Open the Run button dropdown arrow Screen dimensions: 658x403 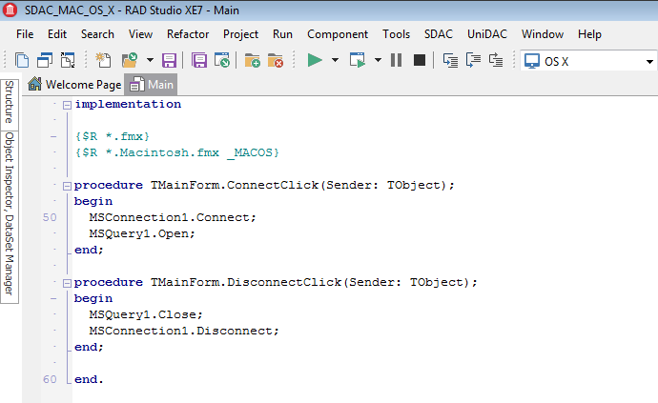click(335, 60)
